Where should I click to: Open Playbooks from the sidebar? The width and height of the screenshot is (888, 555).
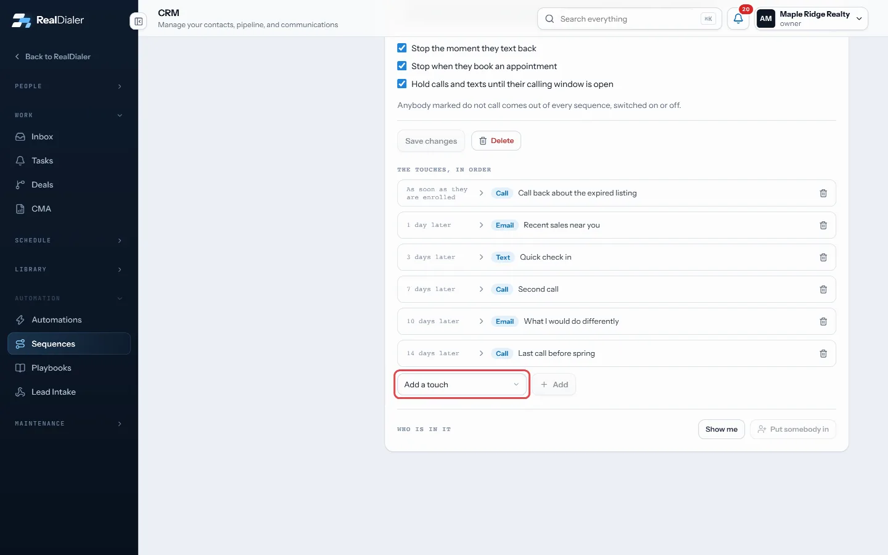pos(69,368)
